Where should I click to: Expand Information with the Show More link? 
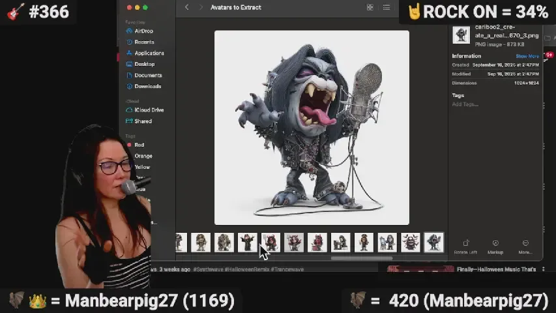[527, 56]
